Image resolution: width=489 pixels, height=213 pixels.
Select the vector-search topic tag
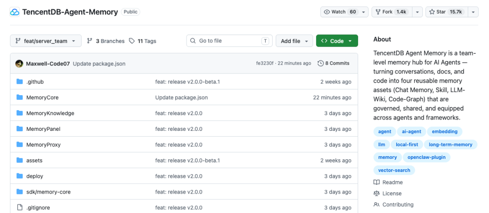click(x=394, y=171)
